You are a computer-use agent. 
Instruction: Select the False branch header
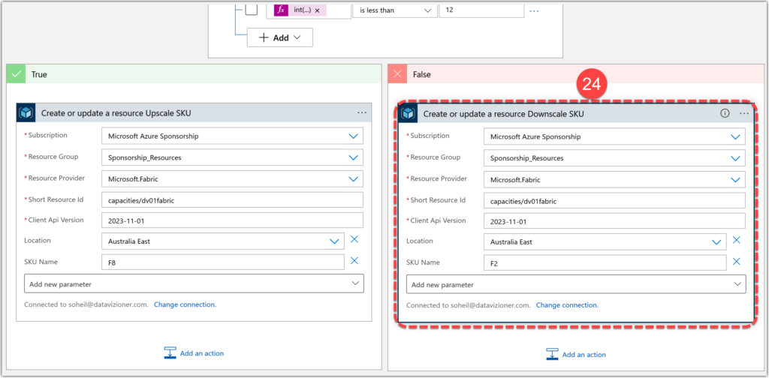[x=576, y=74]
